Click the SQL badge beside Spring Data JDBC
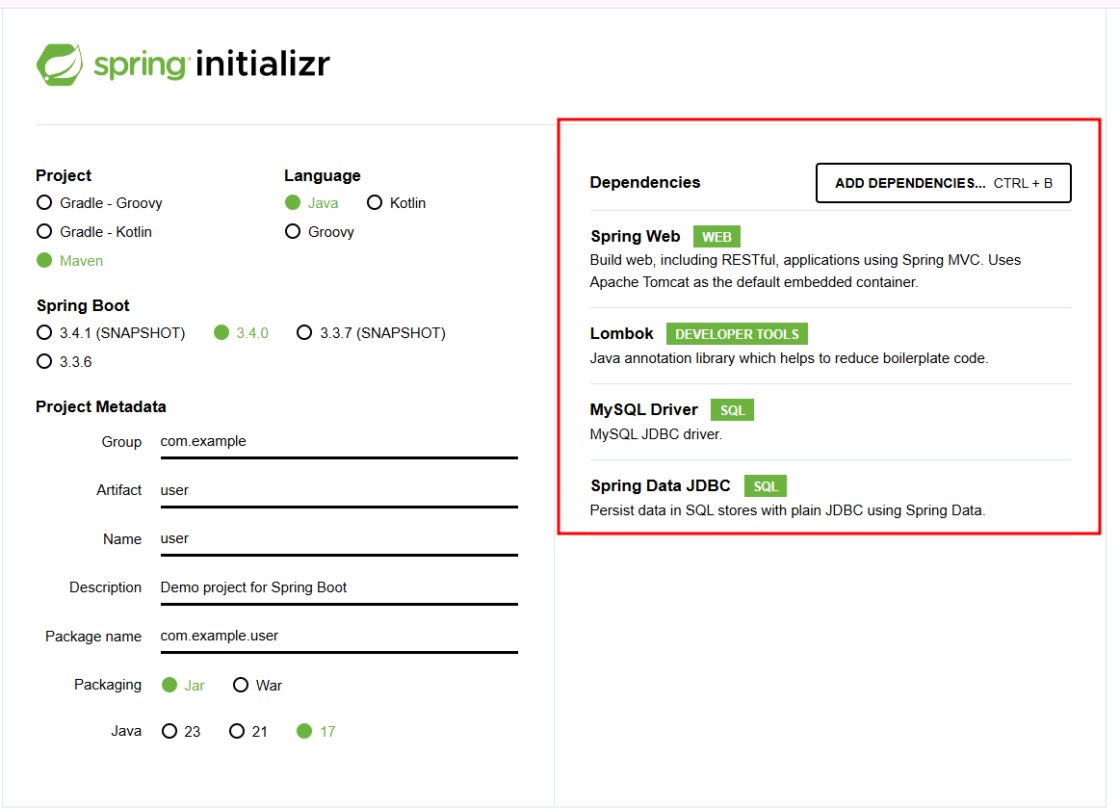This screenshot has width=1120, height=808. click(765, 485)
